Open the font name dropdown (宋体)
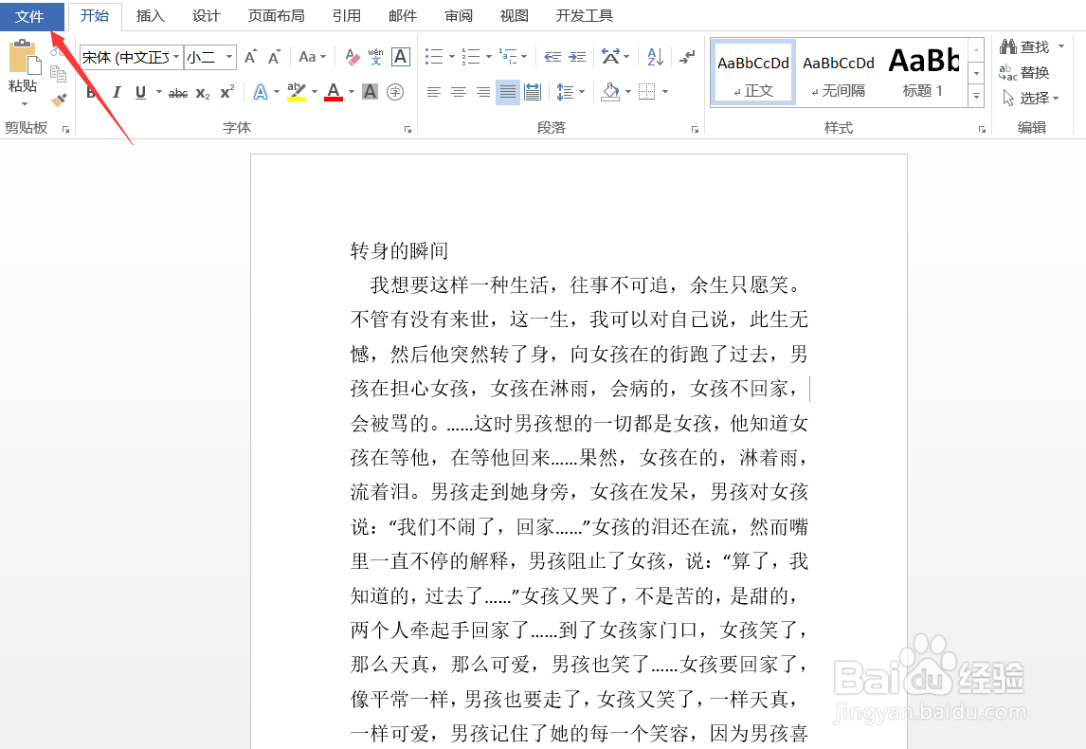The height and width of the screenshot is (749, 1086). coord(176,57)
